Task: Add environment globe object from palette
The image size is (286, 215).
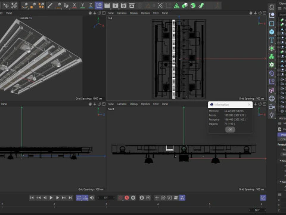Action: [x=272, y=99]
